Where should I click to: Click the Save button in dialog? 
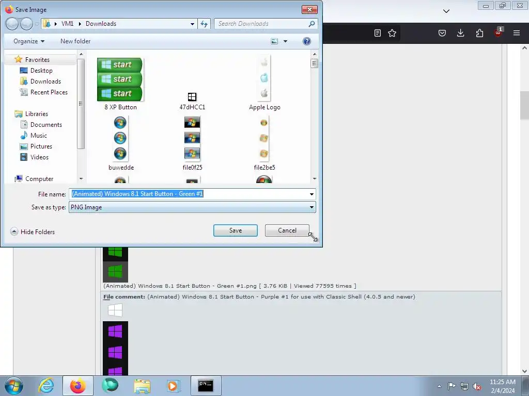pyautogui.click(x=235, y=230)
